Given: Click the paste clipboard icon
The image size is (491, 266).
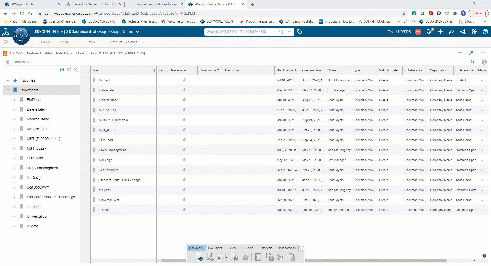Looking at the screenshot, I should point(292,257).
